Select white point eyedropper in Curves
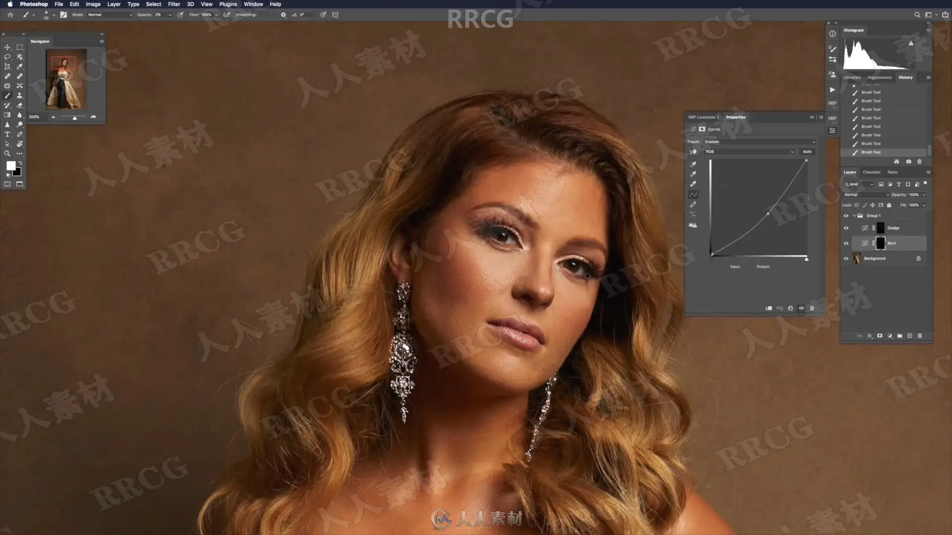The width and height of the screenshot is (952, 535). coord(693,184)
